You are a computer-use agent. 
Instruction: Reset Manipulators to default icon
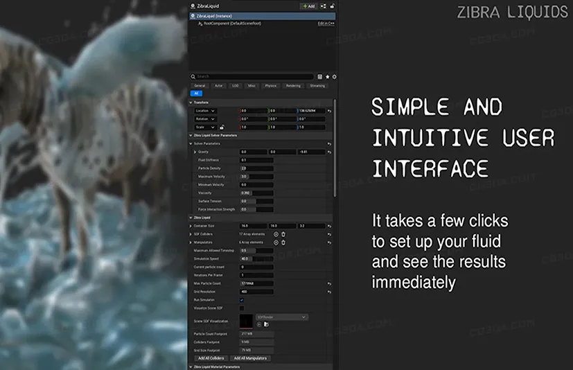[329, 243]
